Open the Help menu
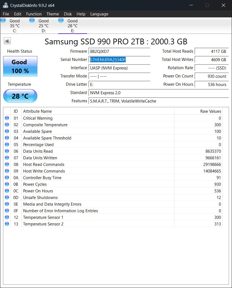This screenshot has width=232, height=288. pyautogui.click(x=81, y=14)
